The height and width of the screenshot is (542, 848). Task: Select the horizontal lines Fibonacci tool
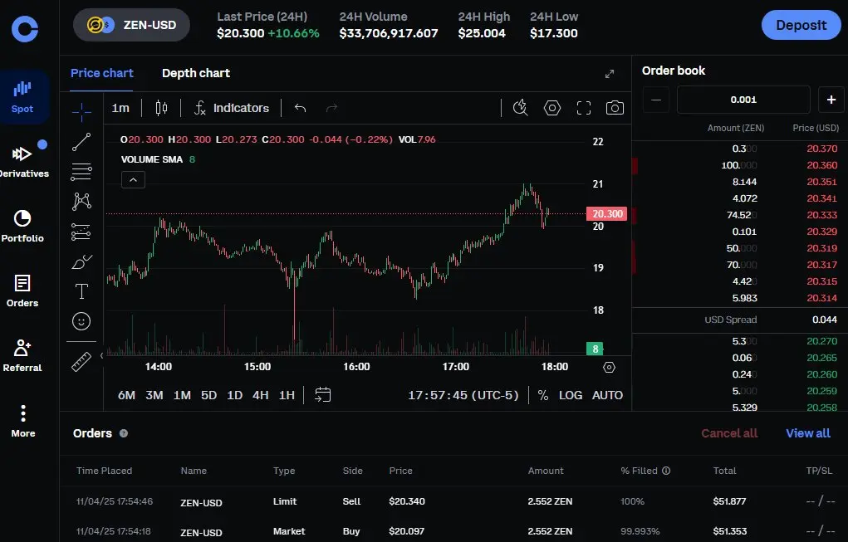(x=81, y=172)
